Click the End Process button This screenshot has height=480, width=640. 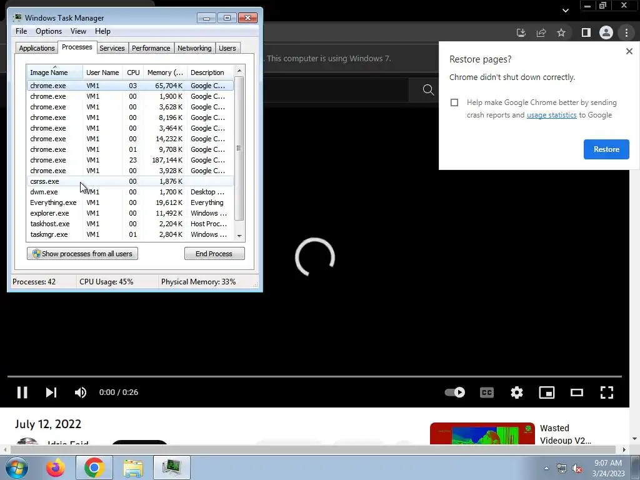coord(214,254)
